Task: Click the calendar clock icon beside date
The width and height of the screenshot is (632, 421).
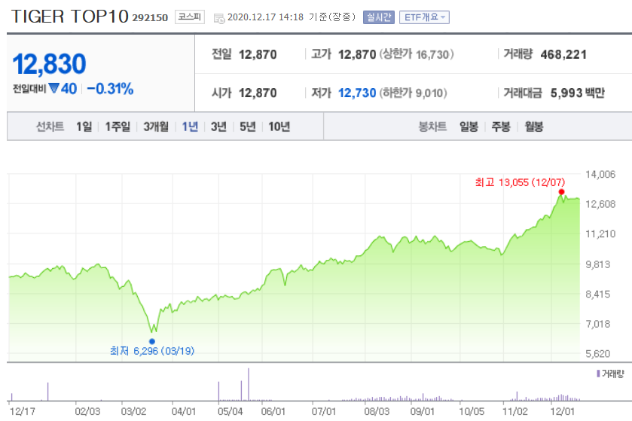Action: point(219,18)
